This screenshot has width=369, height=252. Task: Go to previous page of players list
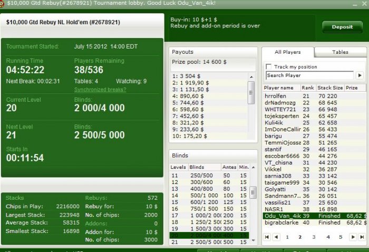tap(276, 237)
